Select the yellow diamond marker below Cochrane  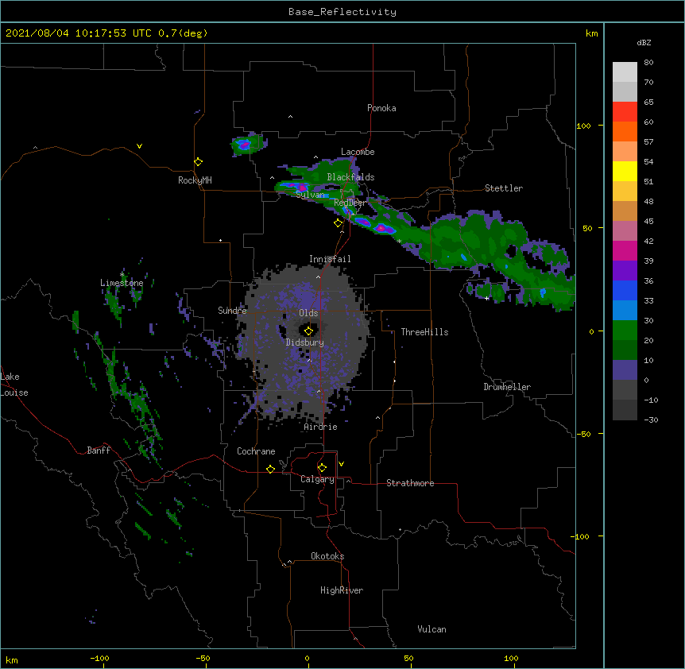tap(270, 469)
